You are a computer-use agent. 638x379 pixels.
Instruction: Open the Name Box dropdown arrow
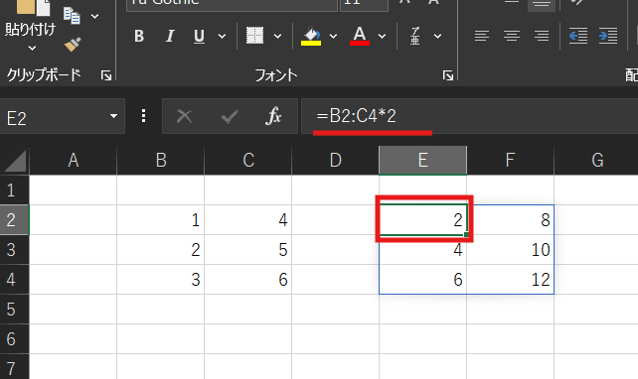114,117
